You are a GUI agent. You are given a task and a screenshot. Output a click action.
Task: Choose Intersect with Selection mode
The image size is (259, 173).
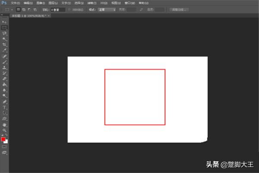coord(35,10)
